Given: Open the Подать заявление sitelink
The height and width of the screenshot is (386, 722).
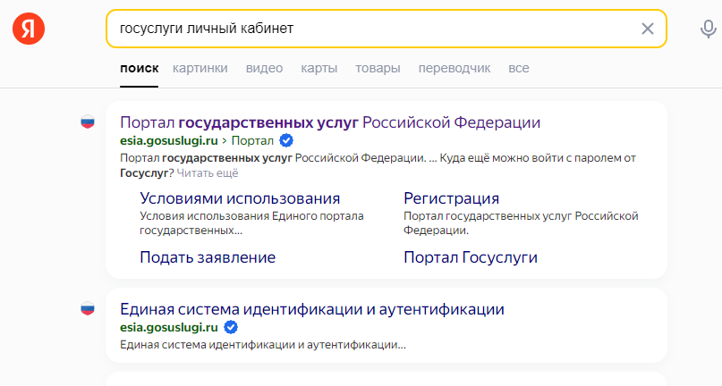Looking at the screenshot, I should point(208,257).
